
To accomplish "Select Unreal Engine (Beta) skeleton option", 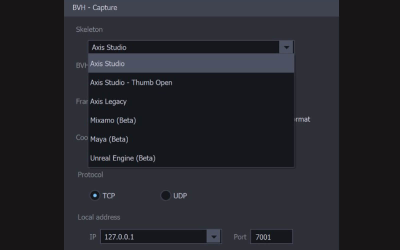I will (x=191, y=158).
